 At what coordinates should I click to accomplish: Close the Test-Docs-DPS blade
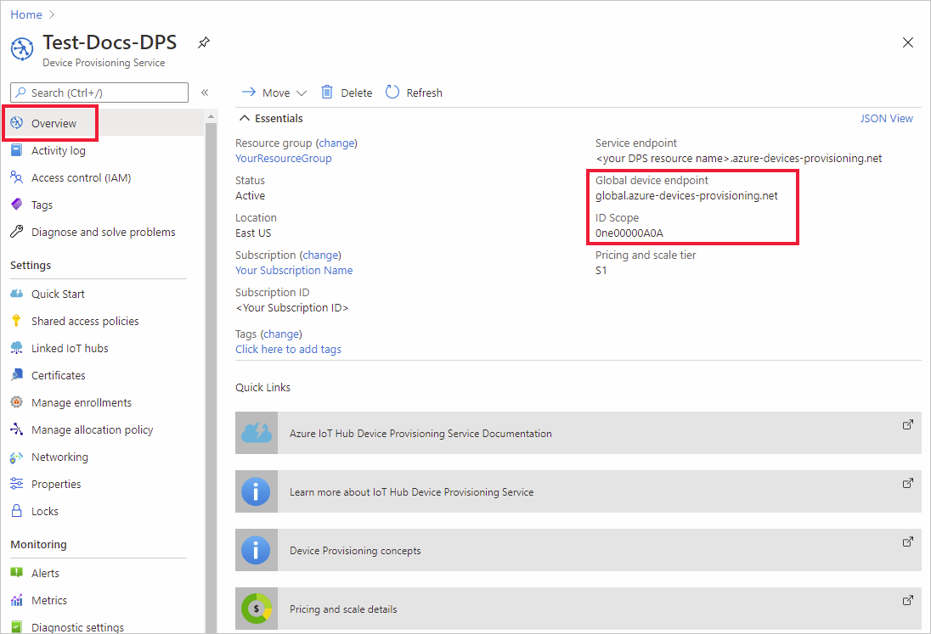click(x=908, y=42)
